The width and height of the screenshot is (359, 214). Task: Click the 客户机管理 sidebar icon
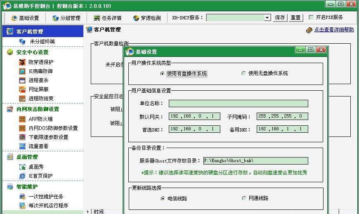pos(10,31)
